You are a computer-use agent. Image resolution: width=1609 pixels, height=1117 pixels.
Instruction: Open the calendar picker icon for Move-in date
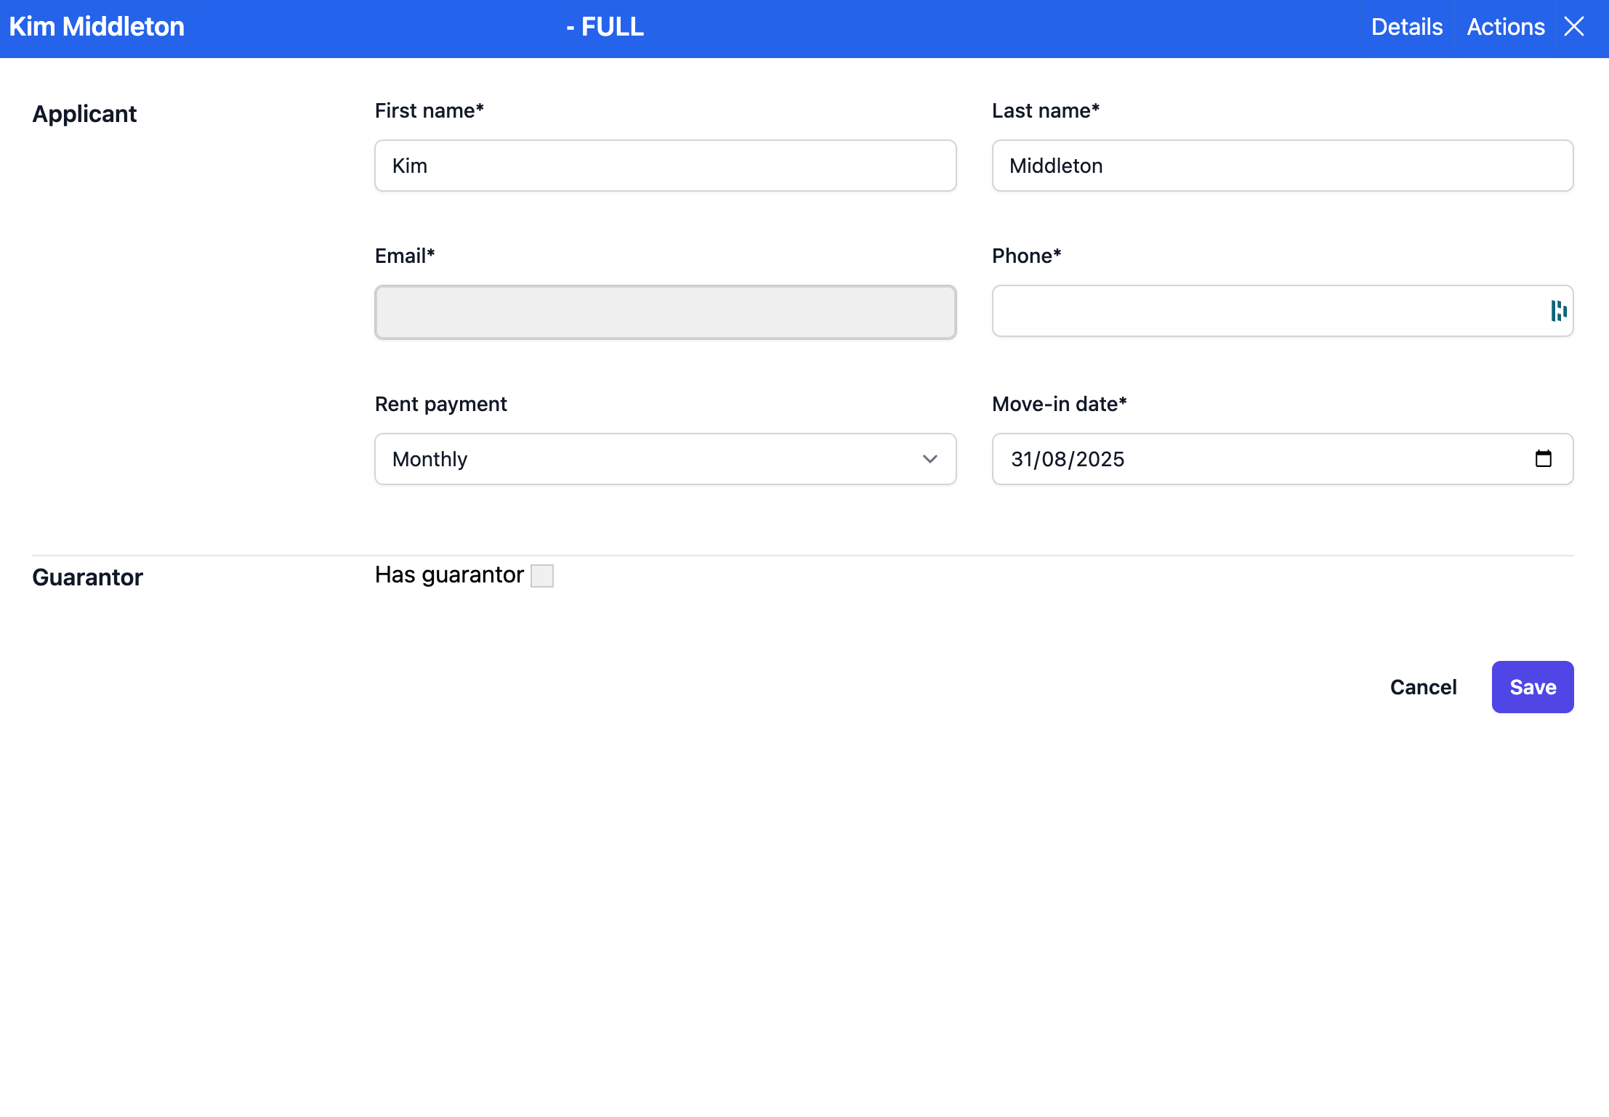1543,459
